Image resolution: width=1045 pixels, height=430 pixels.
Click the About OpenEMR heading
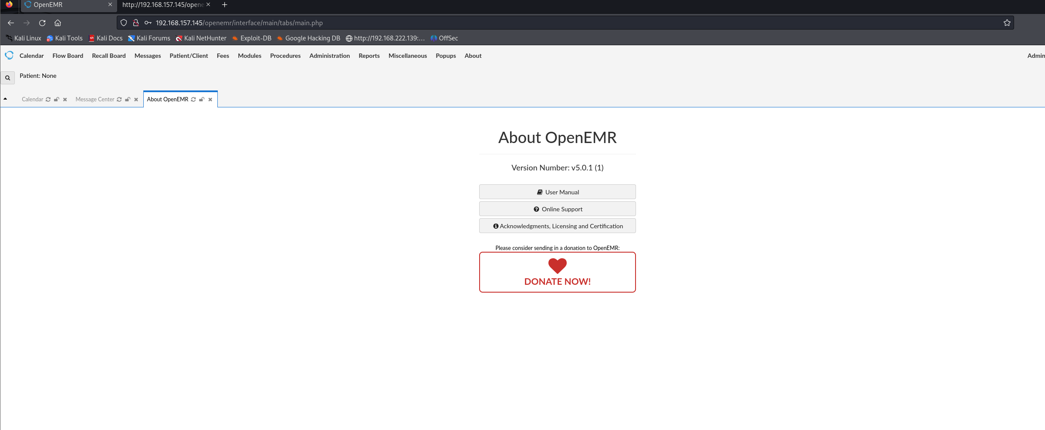coord(557,137)
